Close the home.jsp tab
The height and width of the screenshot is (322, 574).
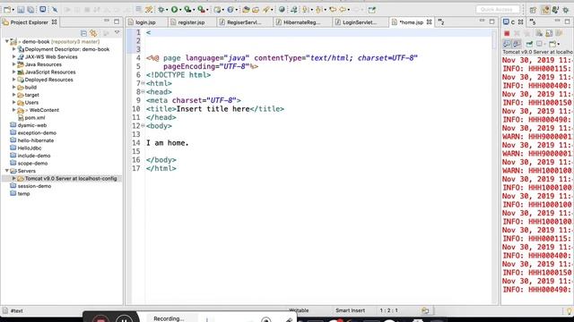[429, 22]
